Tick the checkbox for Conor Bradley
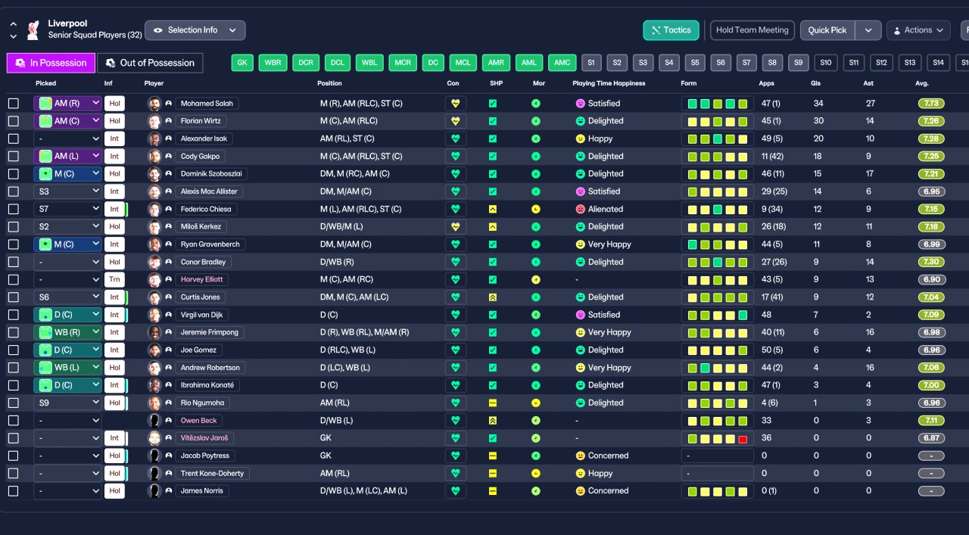The width and height of the screenshot is (969, 535). pyautogui.click(x=14, y=262)
